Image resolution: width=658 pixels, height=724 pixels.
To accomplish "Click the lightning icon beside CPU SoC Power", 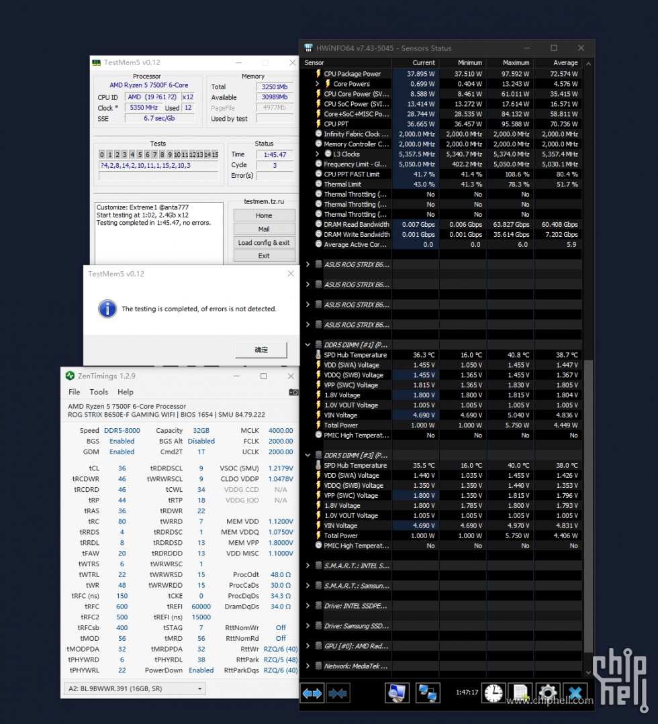I will point(318,104).
